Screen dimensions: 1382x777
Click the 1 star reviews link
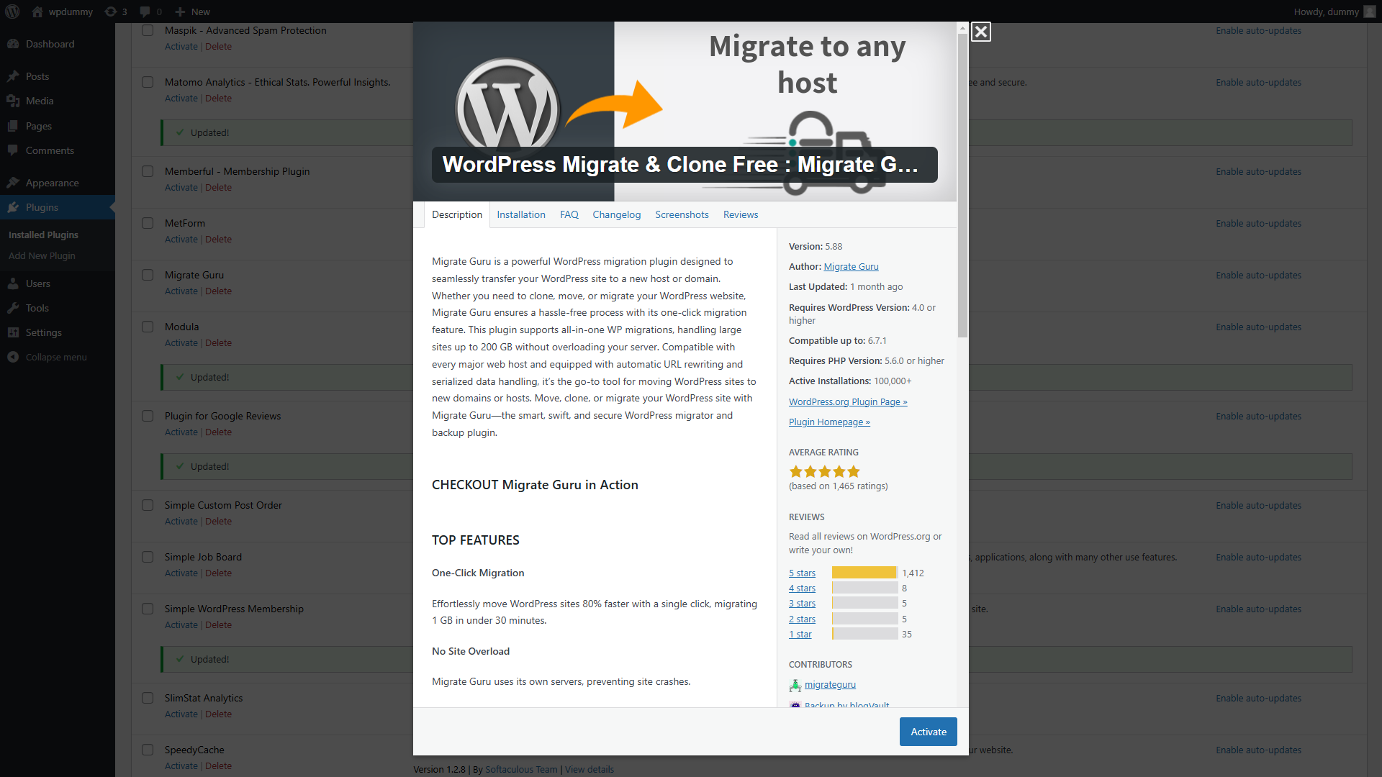point(800,634)
